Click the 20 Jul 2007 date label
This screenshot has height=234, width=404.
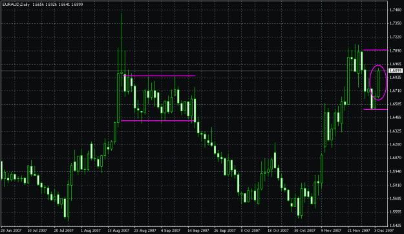64,230
